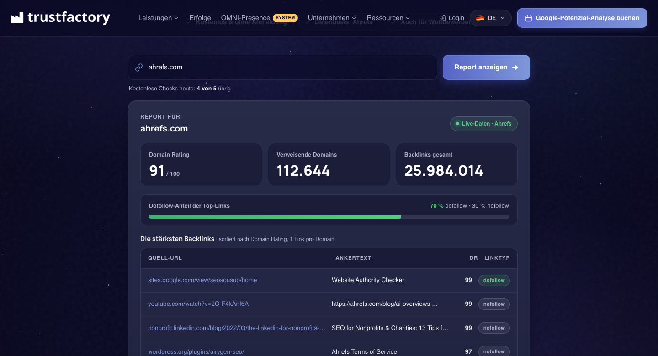Click the green Live-Daten status dot

click(x=457, y=124)
